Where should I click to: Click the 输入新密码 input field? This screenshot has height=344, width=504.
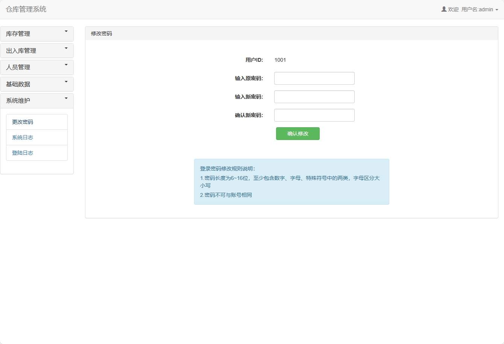(314, 96)
